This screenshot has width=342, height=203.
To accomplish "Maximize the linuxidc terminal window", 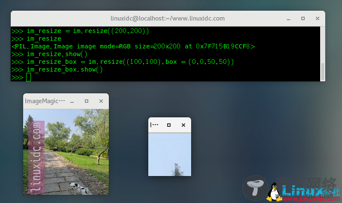I will 303,18.
